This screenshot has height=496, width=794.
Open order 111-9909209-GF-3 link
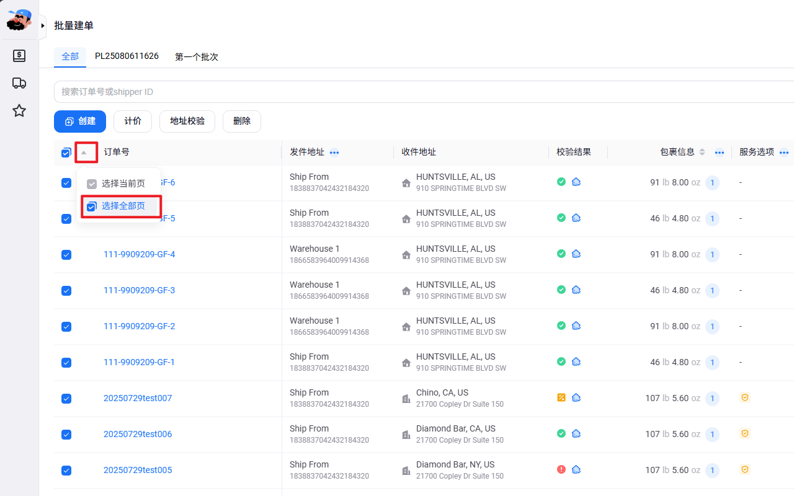(x=140, y=290)
